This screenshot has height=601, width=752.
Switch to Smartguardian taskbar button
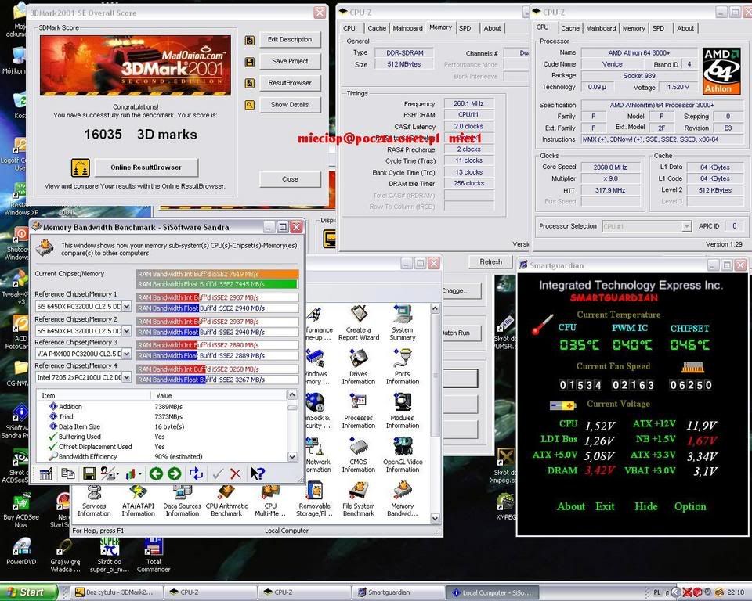398,593
